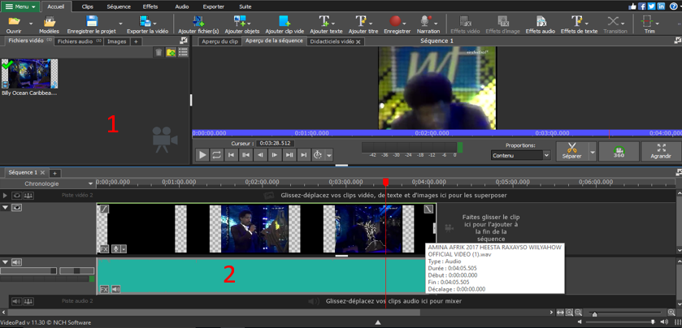Toggle visibility eye of Piste vidéo 2
Image resolution: width=682 pixels, height=328 pixels.
pos(16,196)
